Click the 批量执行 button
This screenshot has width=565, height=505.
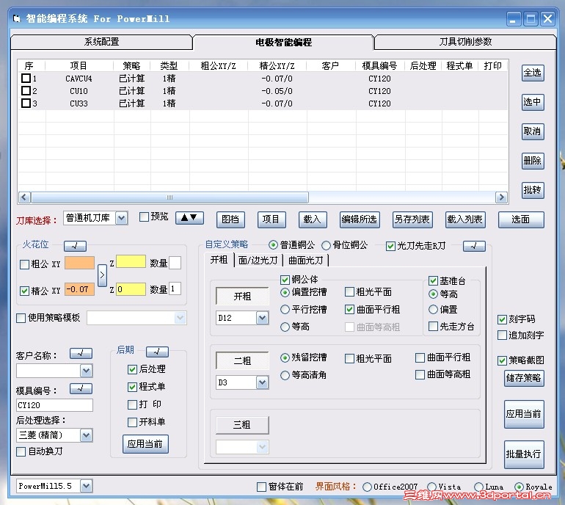(524, 454)
